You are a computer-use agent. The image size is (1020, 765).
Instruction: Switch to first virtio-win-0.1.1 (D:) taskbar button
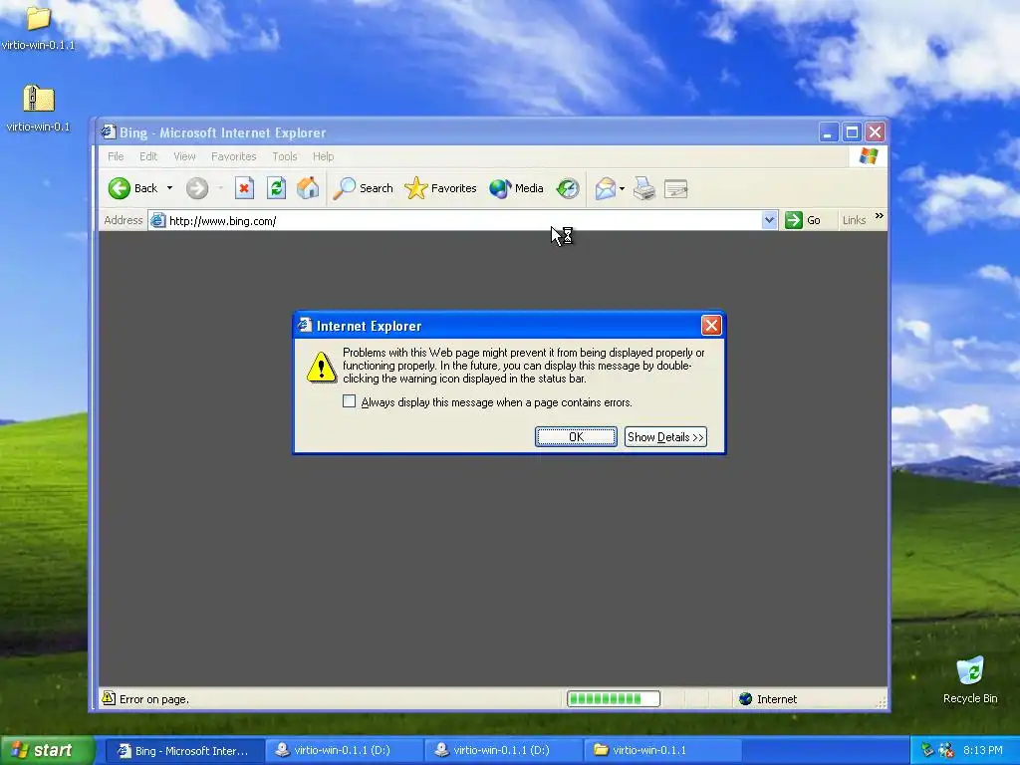344,751
